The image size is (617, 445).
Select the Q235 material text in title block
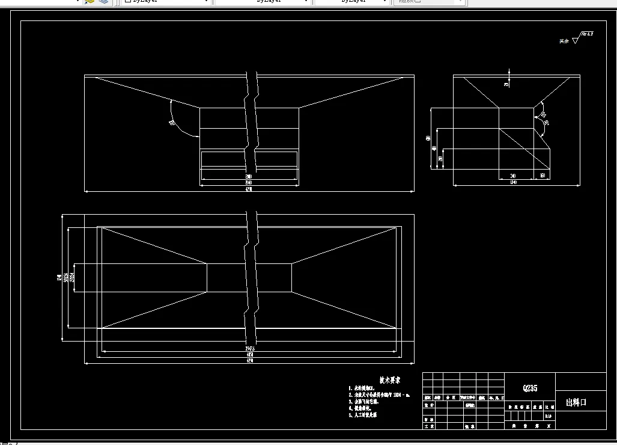[x=530, y=388]
